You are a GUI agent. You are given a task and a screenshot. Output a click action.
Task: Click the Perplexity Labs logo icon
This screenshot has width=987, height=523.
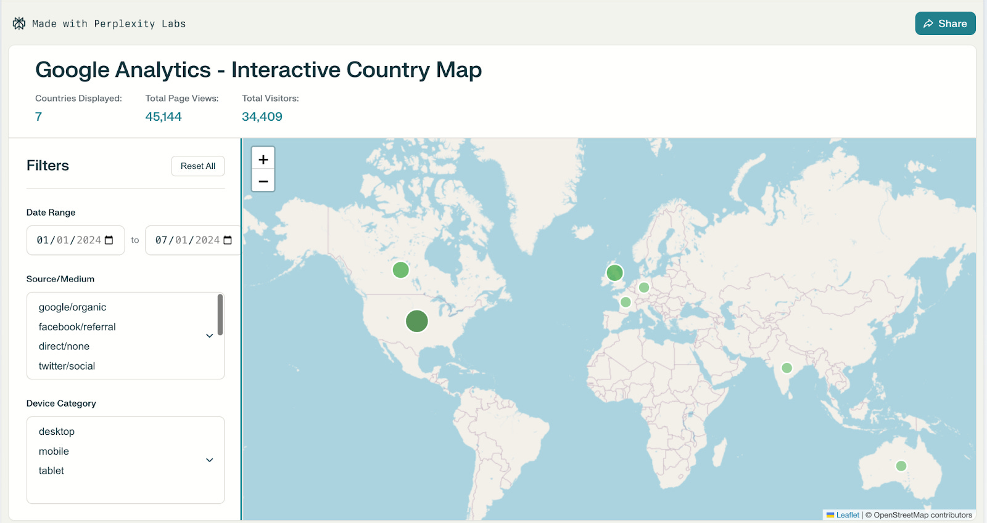tap(19, 23)
